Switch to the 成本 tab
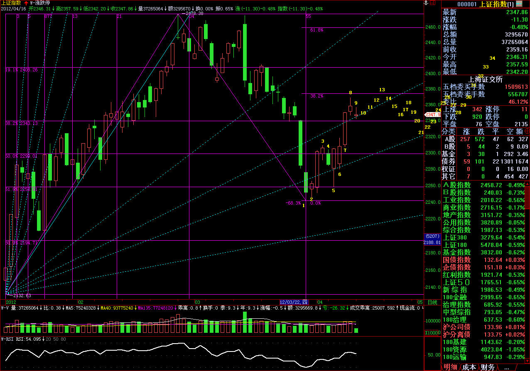The image size is (530, 371). click(x=469, y=367)
